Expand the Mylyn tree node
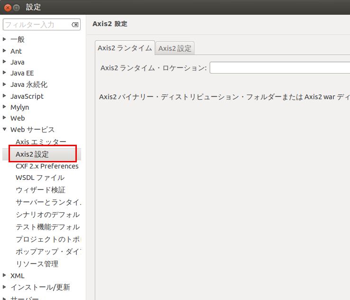Viewport: 350px width, 300px height. click(x=4, y=107)
